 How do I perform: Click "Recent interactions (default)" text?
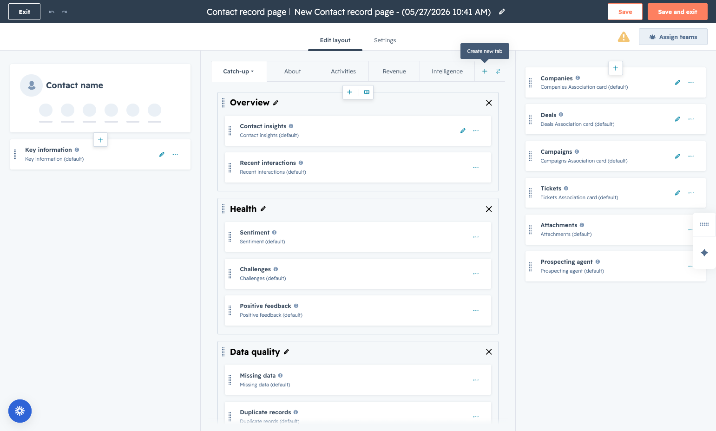point(273,172)
